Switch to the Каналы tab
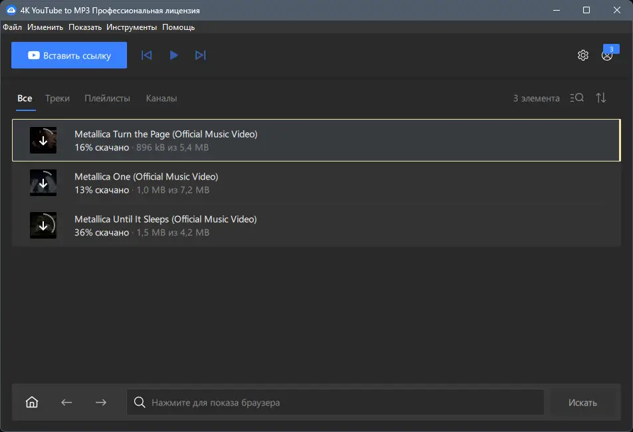The height and width of the screenshot is (432, 633). point(161,98)
